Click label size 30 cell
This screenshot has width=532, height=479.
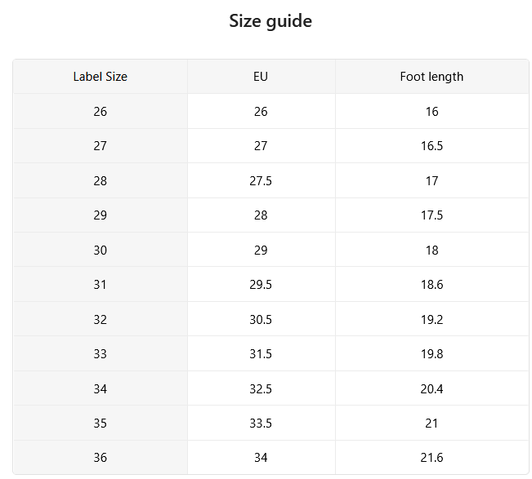coord(100,250)
